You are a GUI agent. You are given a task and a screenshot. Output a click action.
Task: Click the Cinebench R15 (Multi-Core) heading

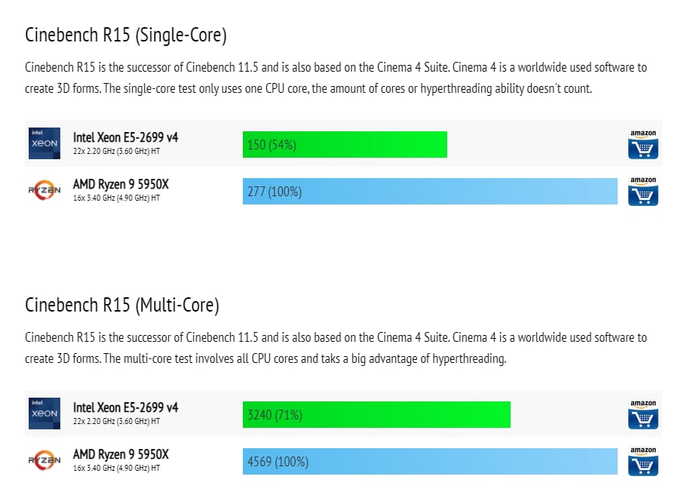[122, 305]
